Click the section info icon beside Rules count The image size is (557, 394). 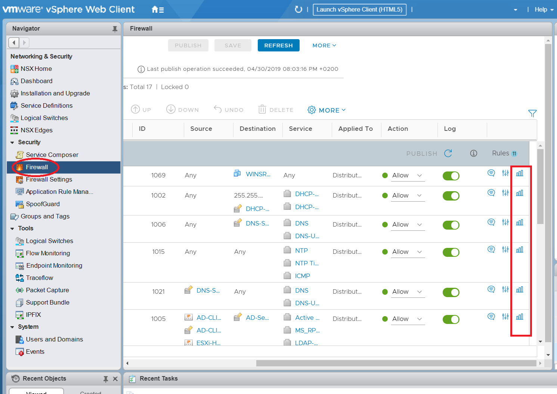pos(473,153)
